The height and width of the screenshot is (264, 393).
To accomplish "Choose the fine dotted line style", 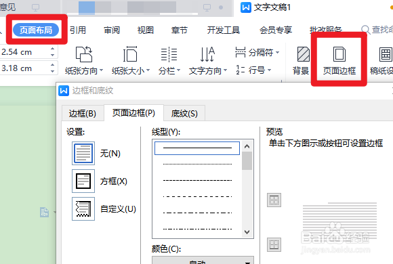I will click(x=197, y=164).
